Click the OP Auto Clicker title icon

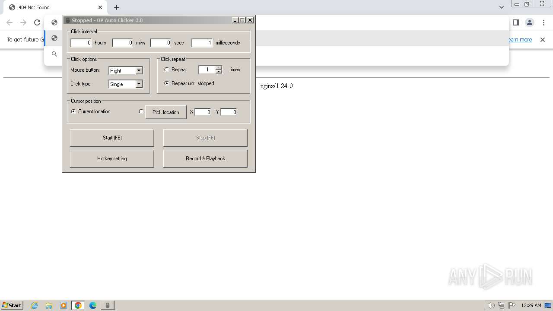(x=67, y=20)
